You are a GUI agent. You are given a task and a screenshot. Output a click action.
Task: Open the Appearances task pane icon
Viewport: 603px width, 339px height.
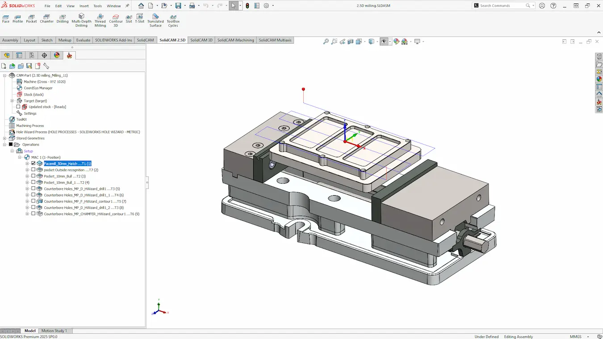[599, 79]
